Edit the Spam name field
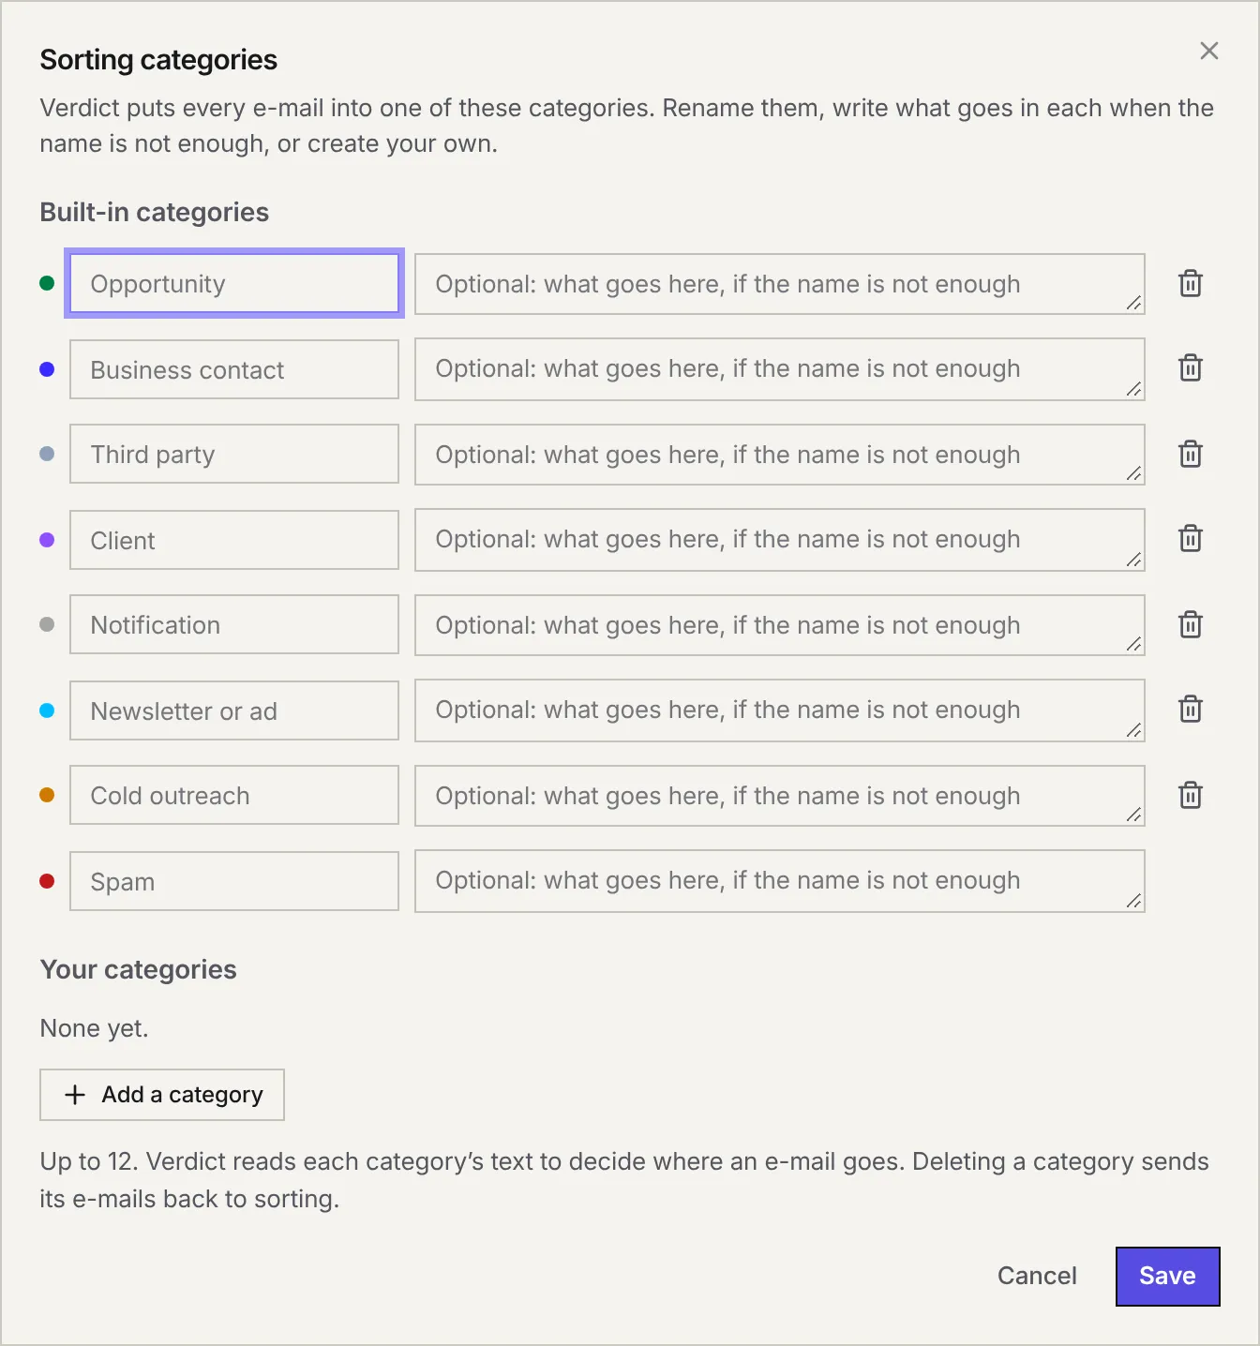 [x=234, y=881]
